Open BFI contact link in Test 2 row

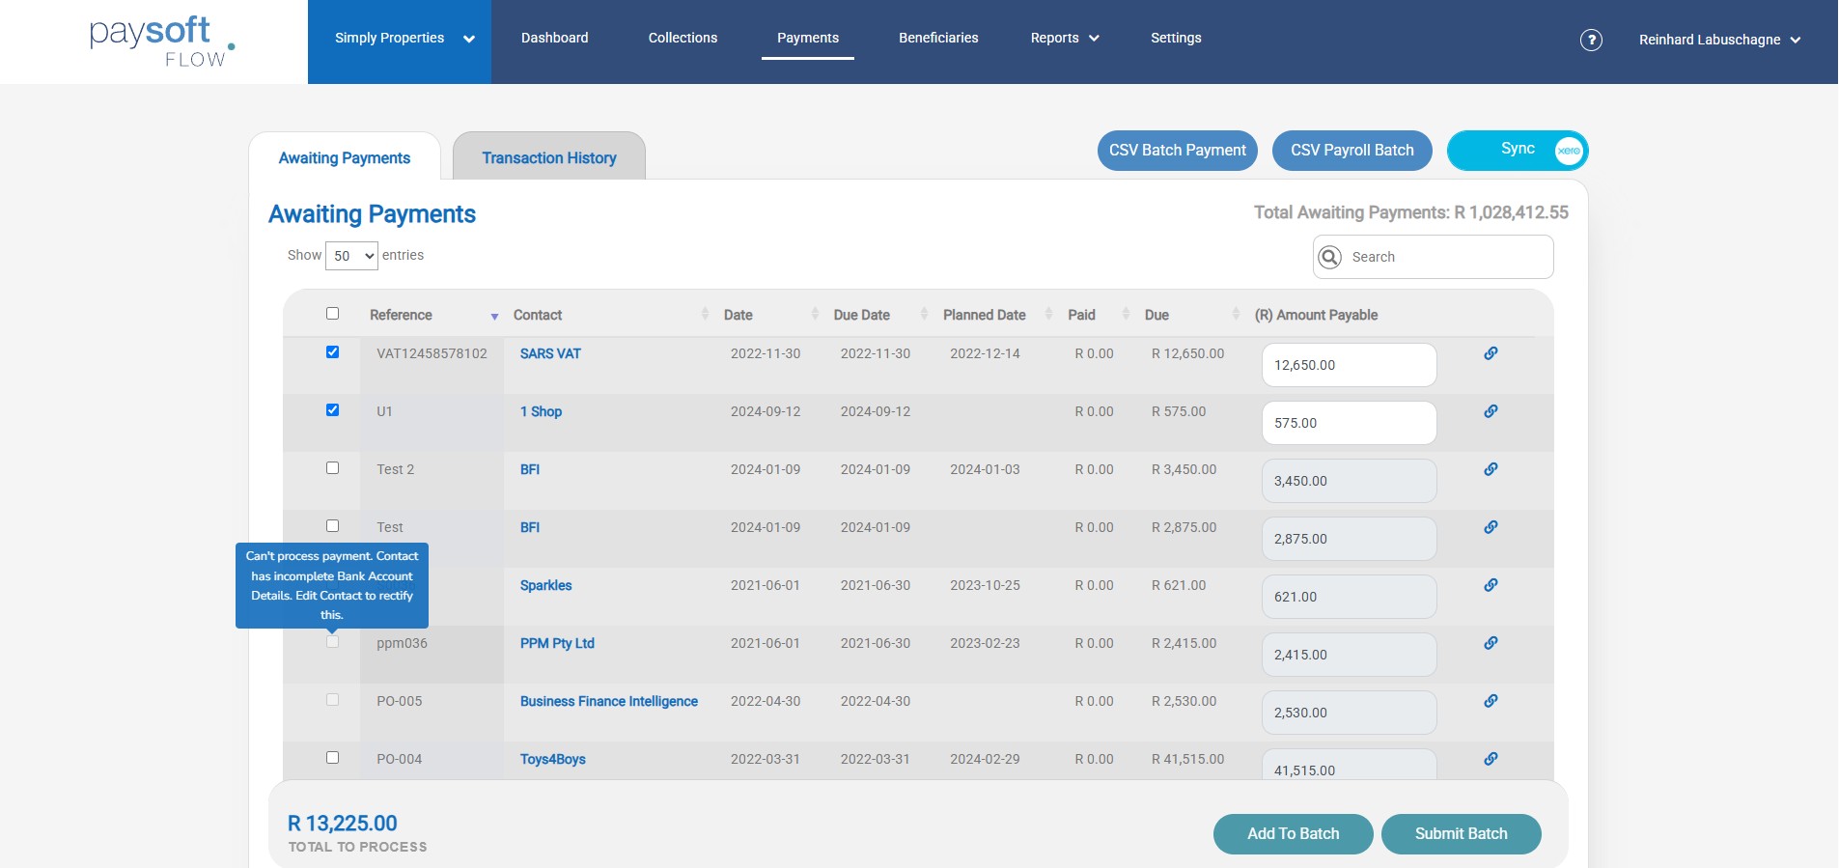coord(530,470)
